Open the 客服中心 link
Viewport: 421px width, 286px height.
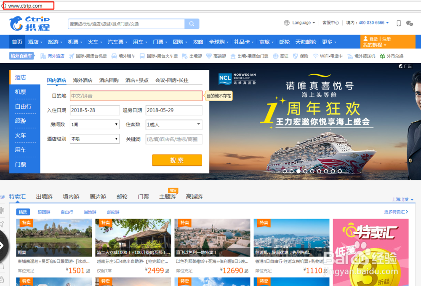point(330,23)
